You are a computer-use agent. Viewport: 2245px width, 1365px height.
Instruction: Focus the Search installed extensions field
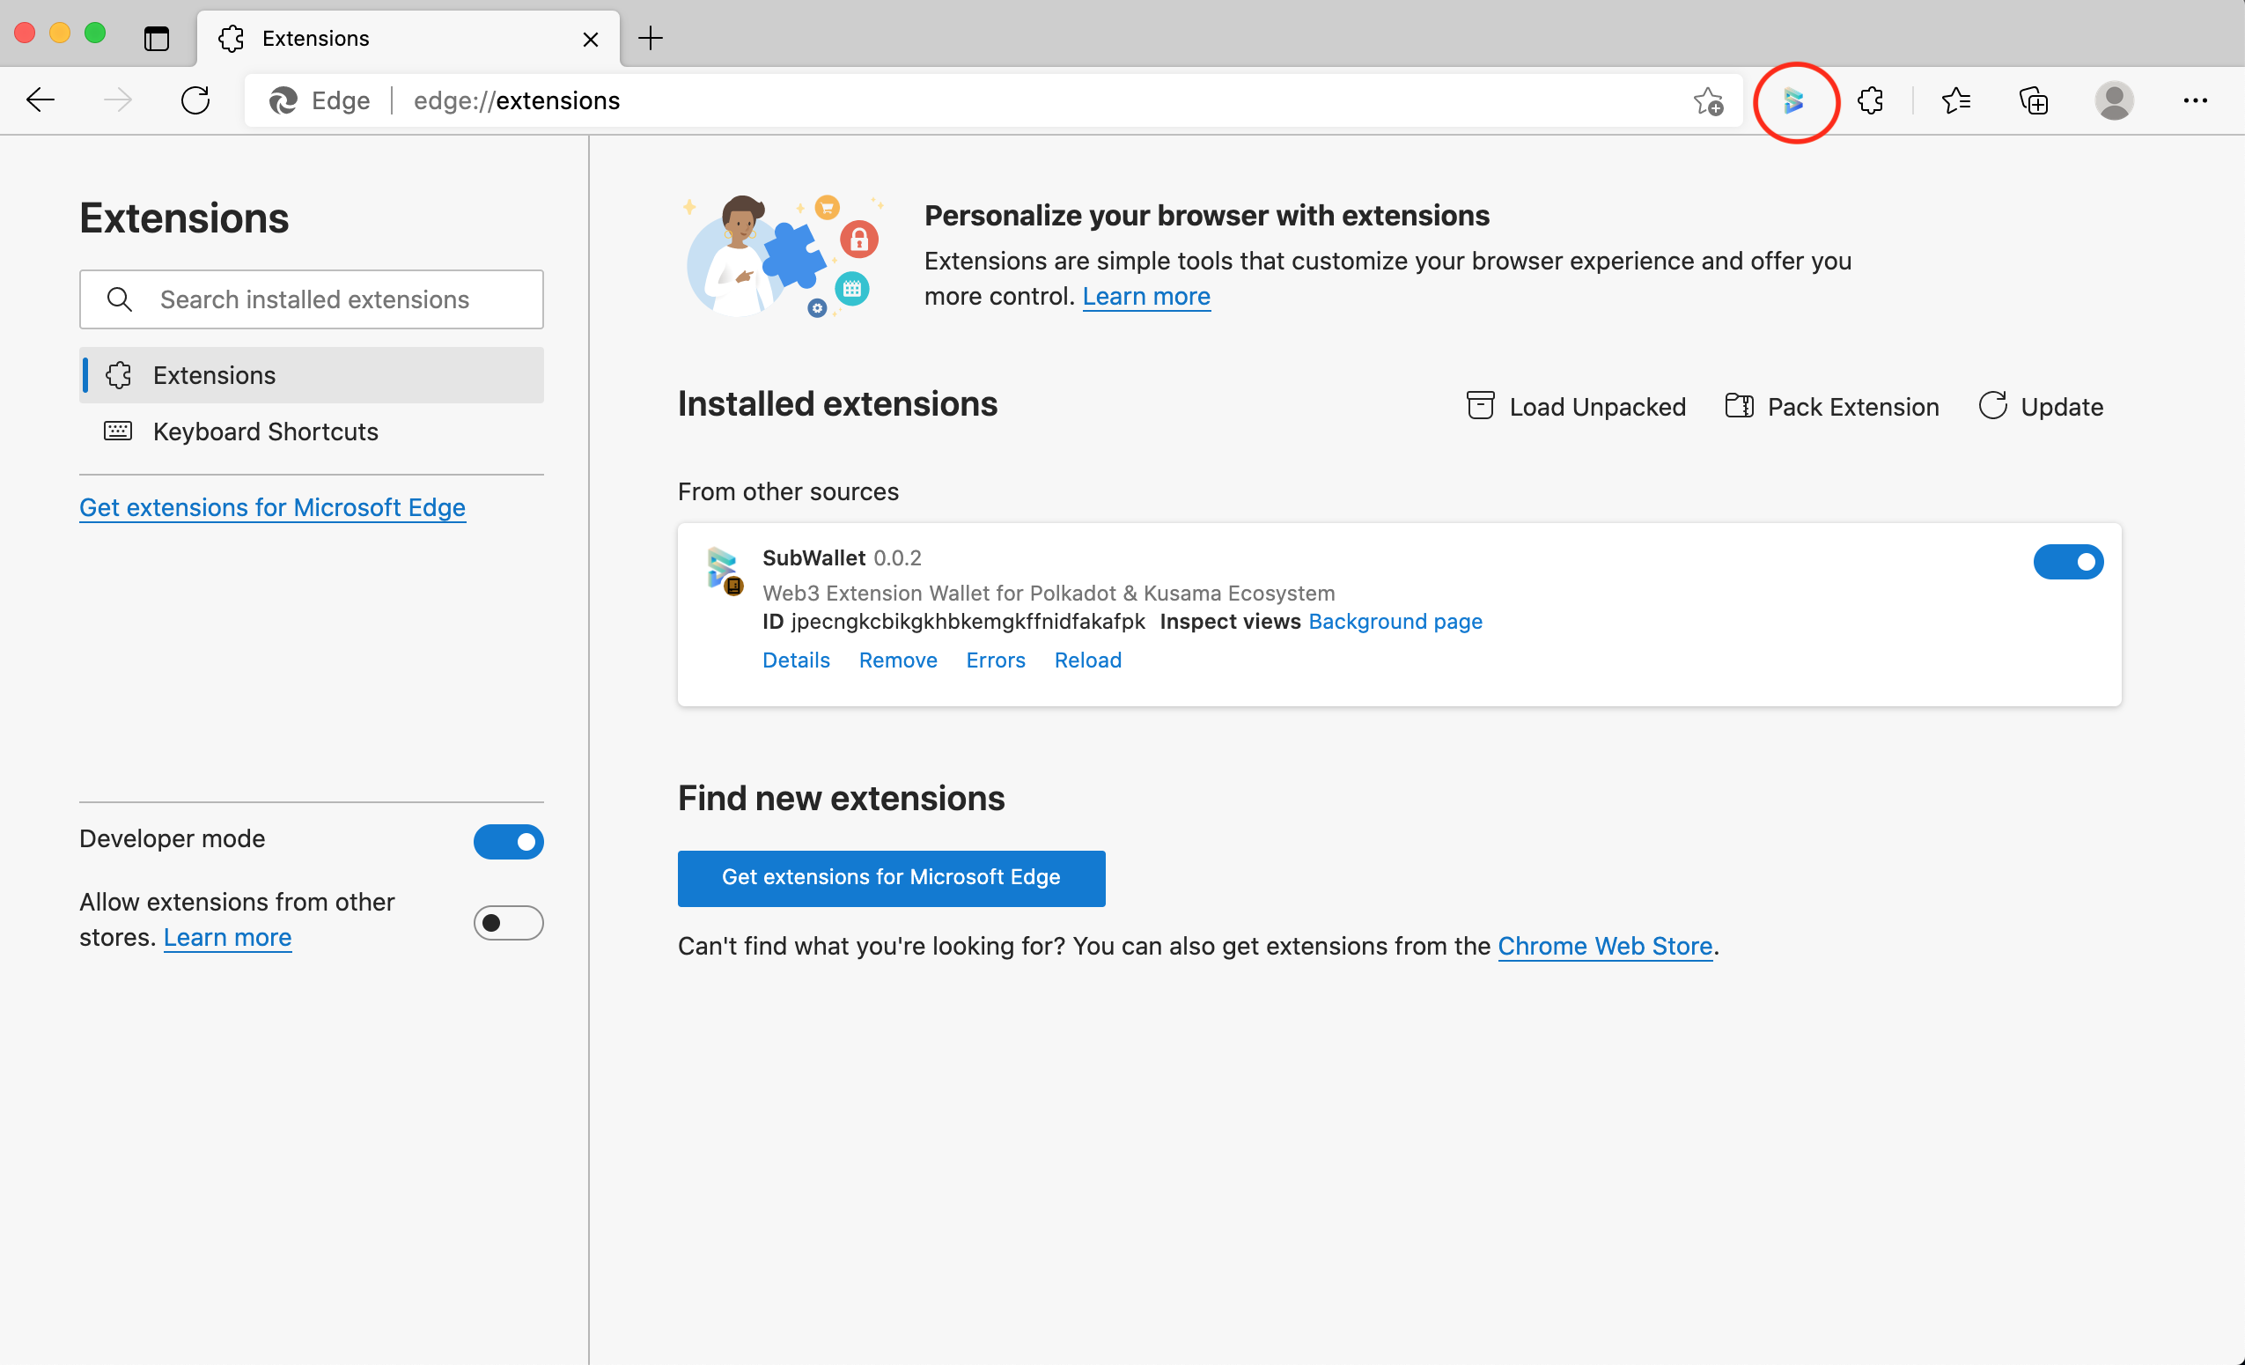point(312,299)
